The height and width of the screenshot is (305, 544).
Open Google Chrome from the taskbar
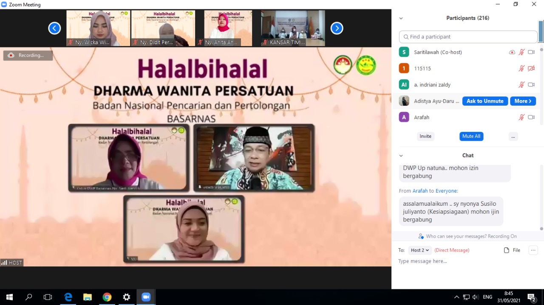107,297
